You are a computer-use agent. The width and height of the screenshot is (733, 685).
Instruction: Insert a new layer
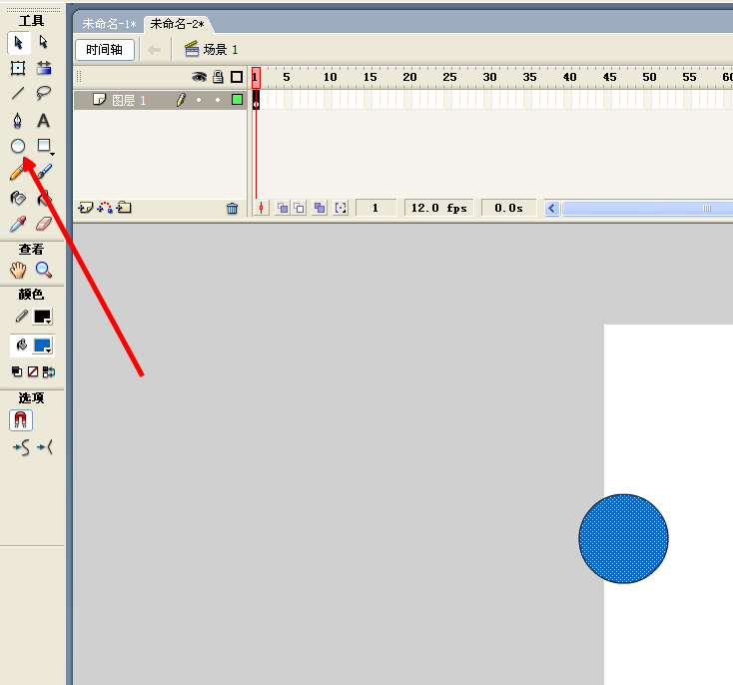pos(85,208)
